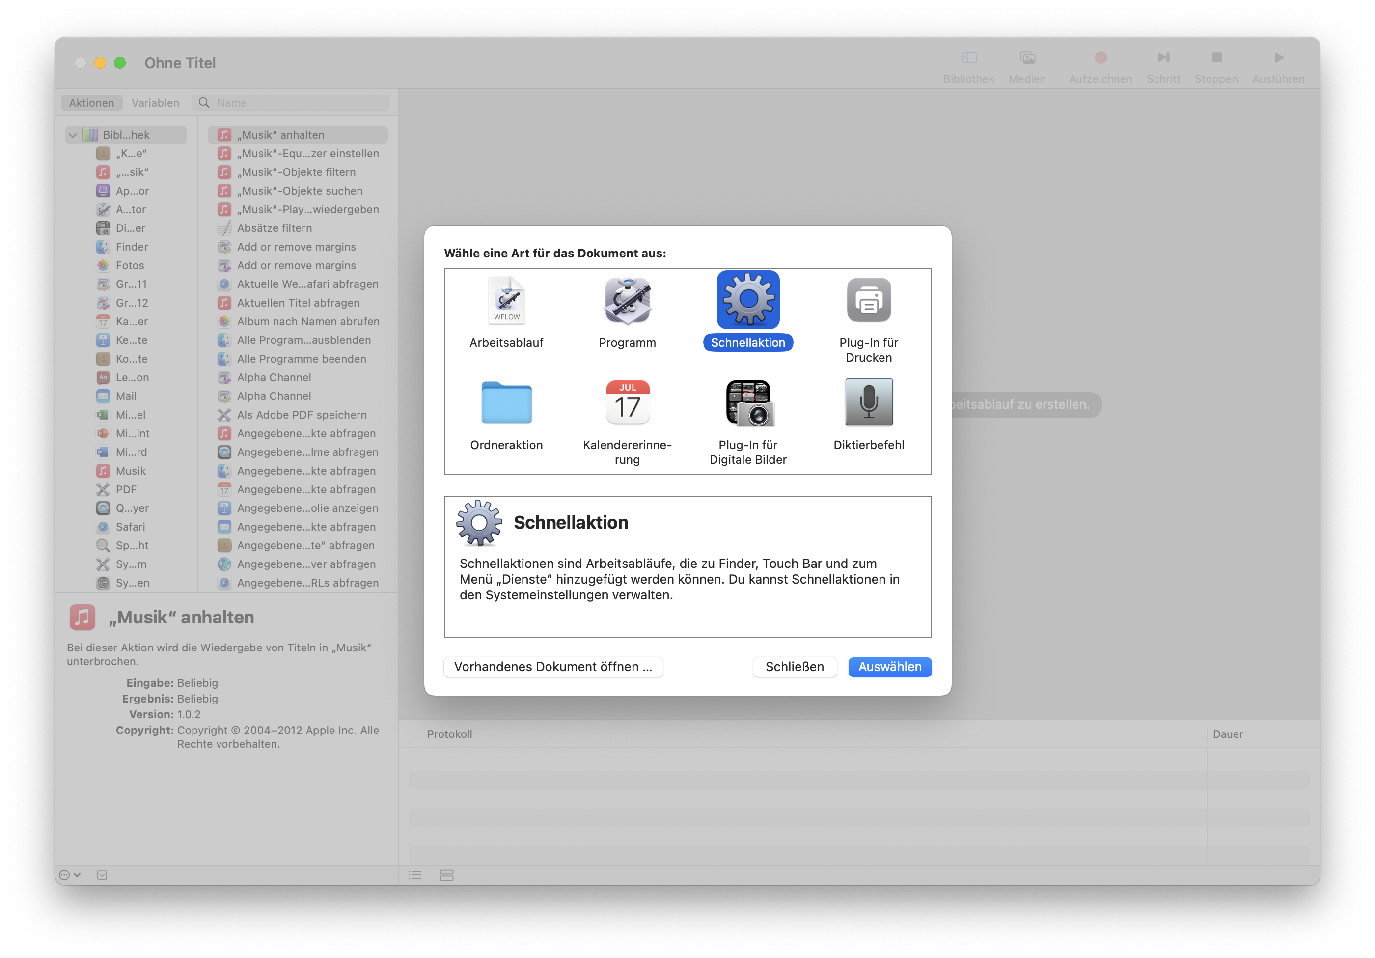1375x958 pixels.
Task: Toggle the Medien browser toolbar button
Action: point(1027,58)
